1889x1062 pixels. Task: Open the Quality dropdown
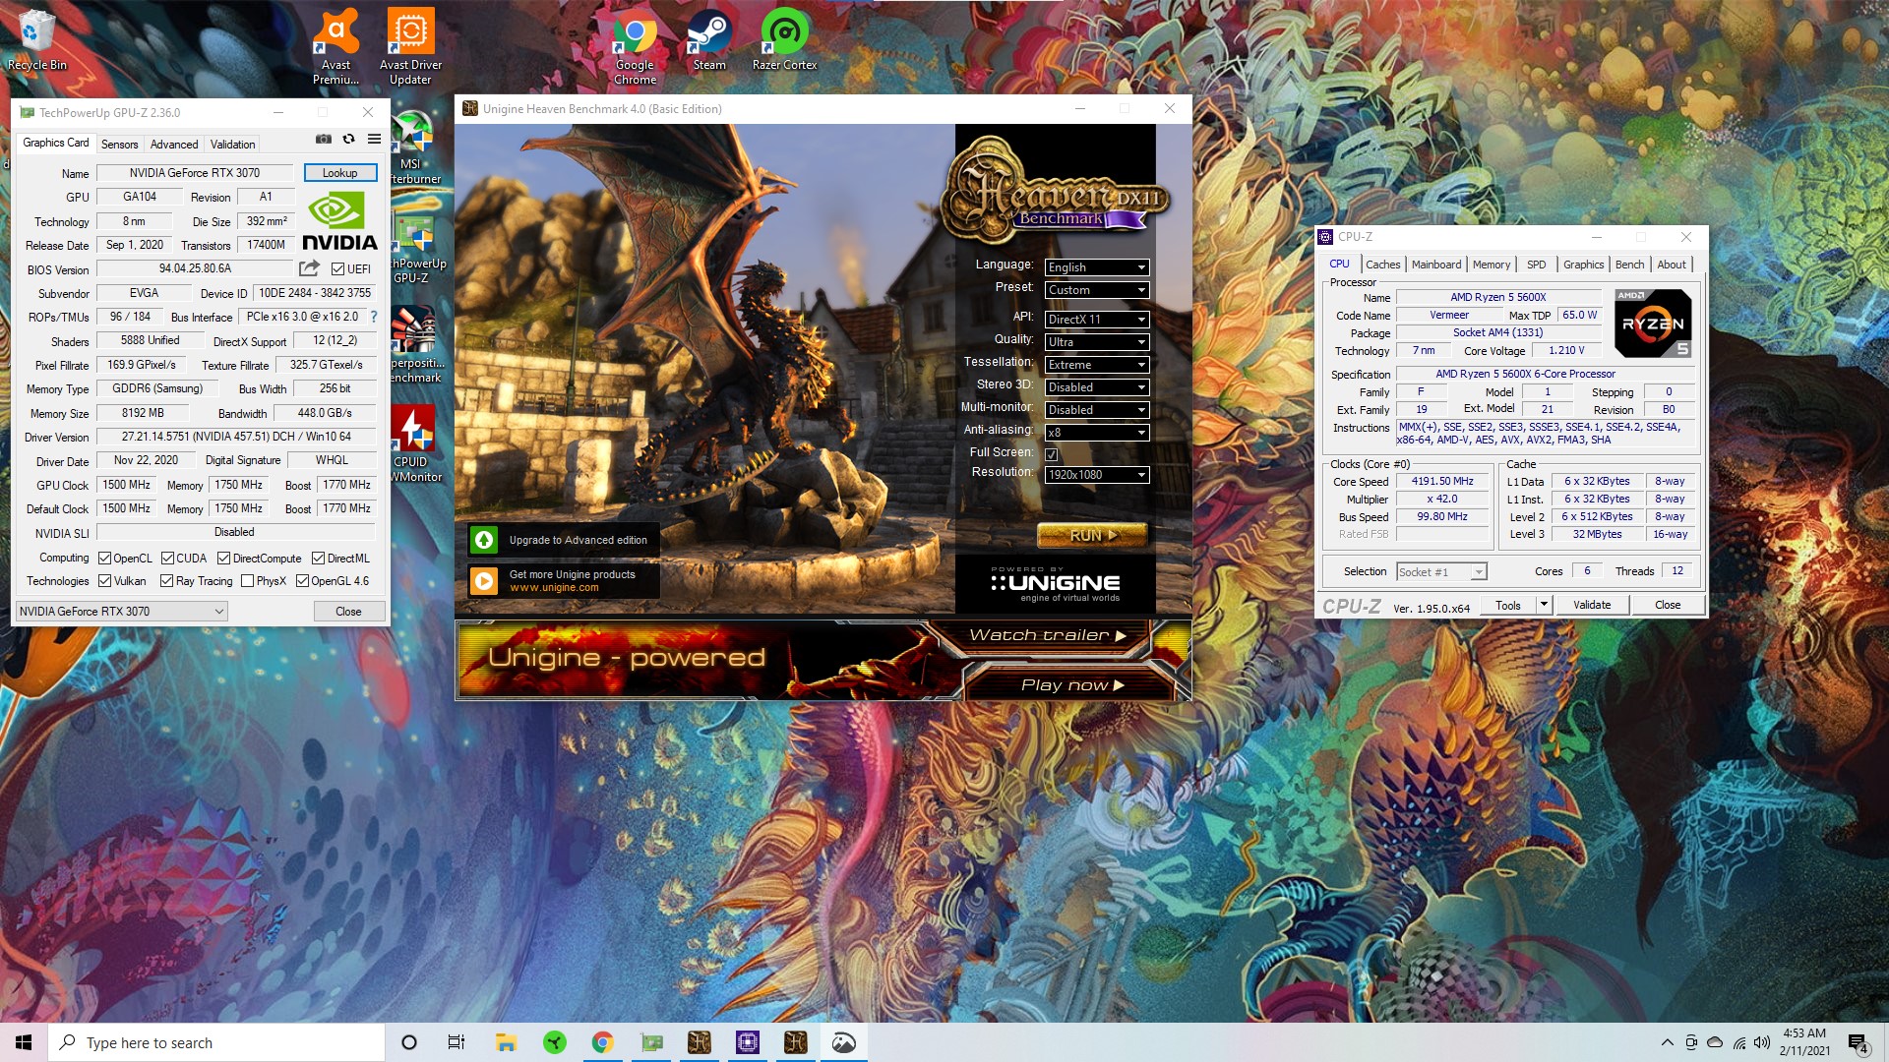tap(1096, 341)
